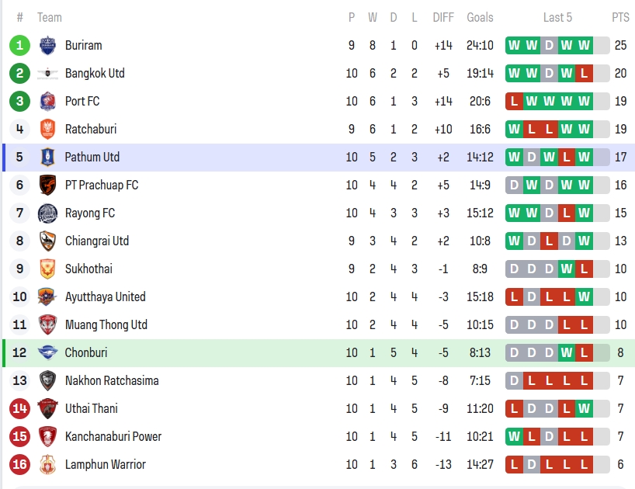Click the Port FC club logo

click(x=47, y=101)
